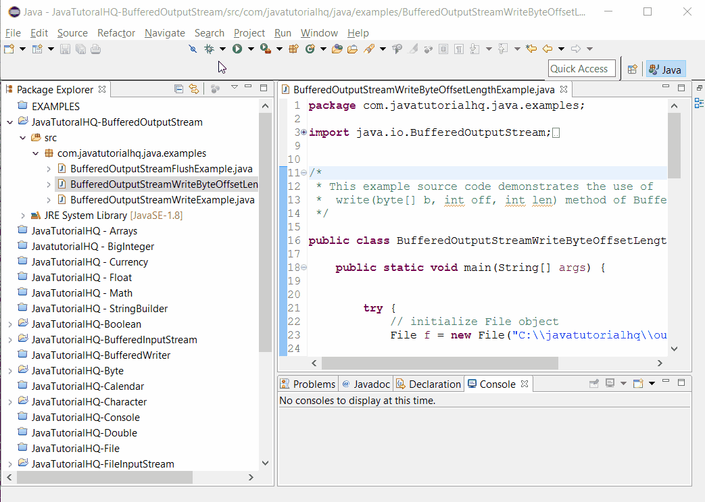Run the current Java application
Screen dimensions: 705x502
coord(237,49)
